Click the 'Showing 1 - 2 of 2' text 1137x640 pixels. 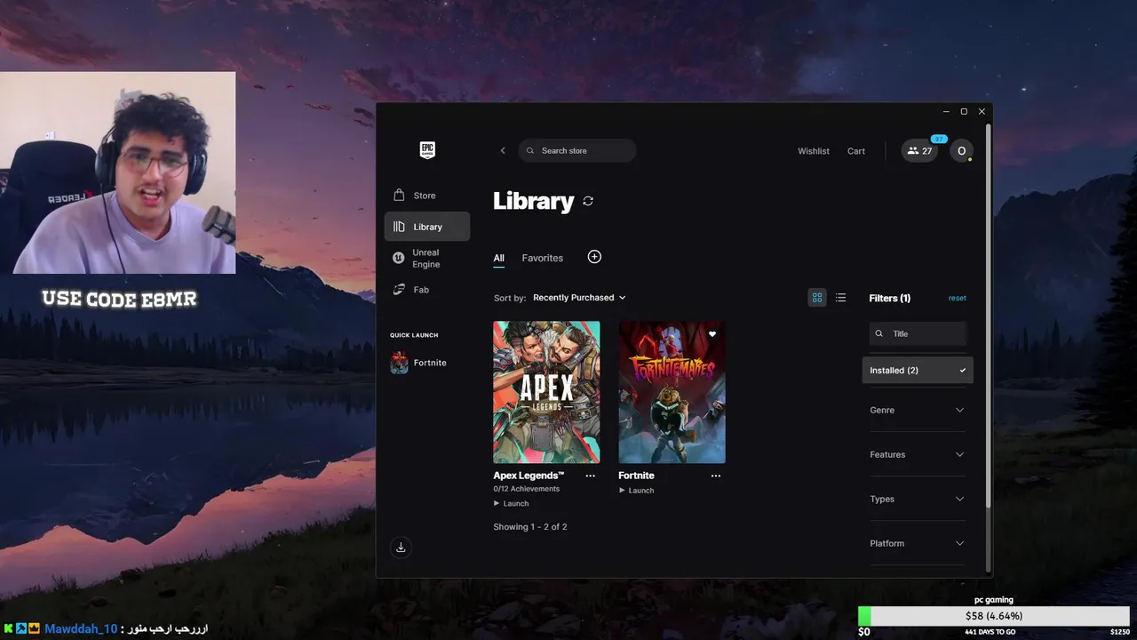pyautogui.click(x=530, y=527)
